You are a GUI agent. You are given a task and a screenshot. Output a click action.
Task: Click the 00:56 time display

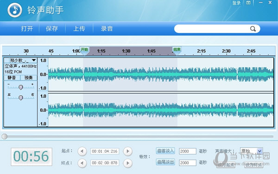[32, 157]
